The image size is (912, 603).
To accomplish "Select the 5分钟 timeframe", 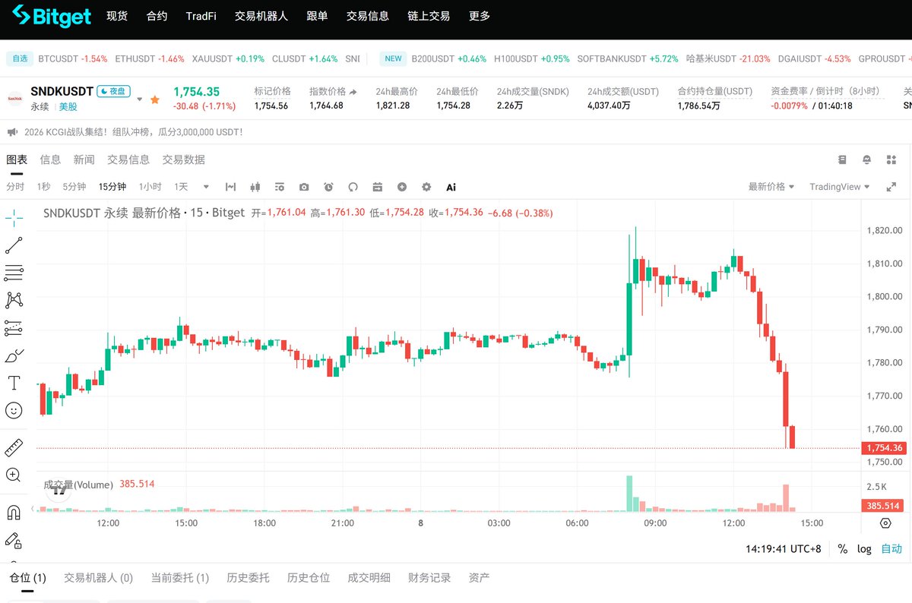I will click(74, 187).
